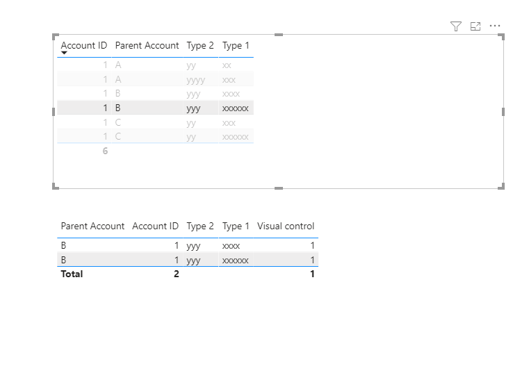
Task: Open More options ellipsis menu
Action: click(495, 26)
